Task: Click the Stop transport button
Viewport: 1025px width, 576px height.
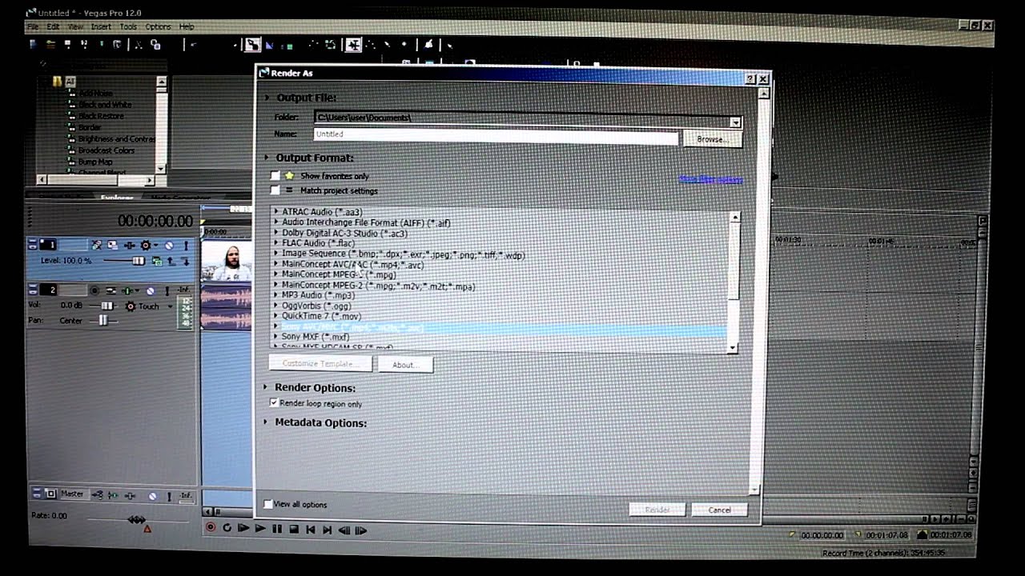Action: pos(294,529)
